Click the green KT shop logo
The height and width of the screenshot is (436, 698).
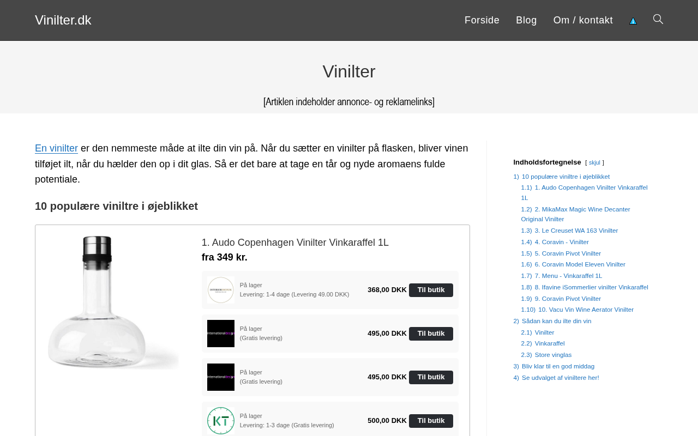click(x=221, y=421)
